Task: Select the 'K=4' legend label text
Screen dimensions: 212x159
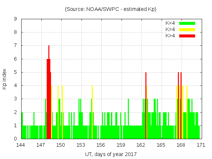Action: click(x=171, y=29)
